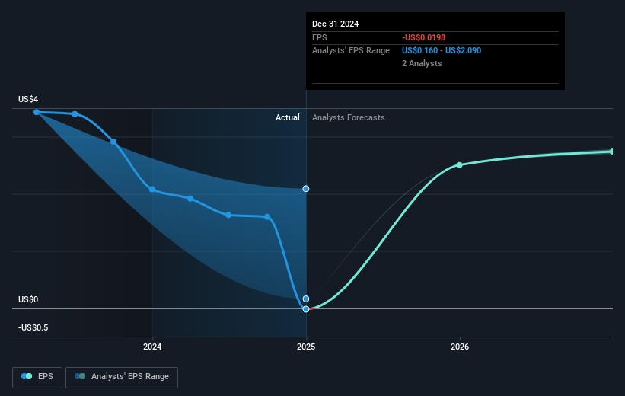
Task: Click the -US$0.0198 EPS value in tooltip
Action: [x=424, y=37]
